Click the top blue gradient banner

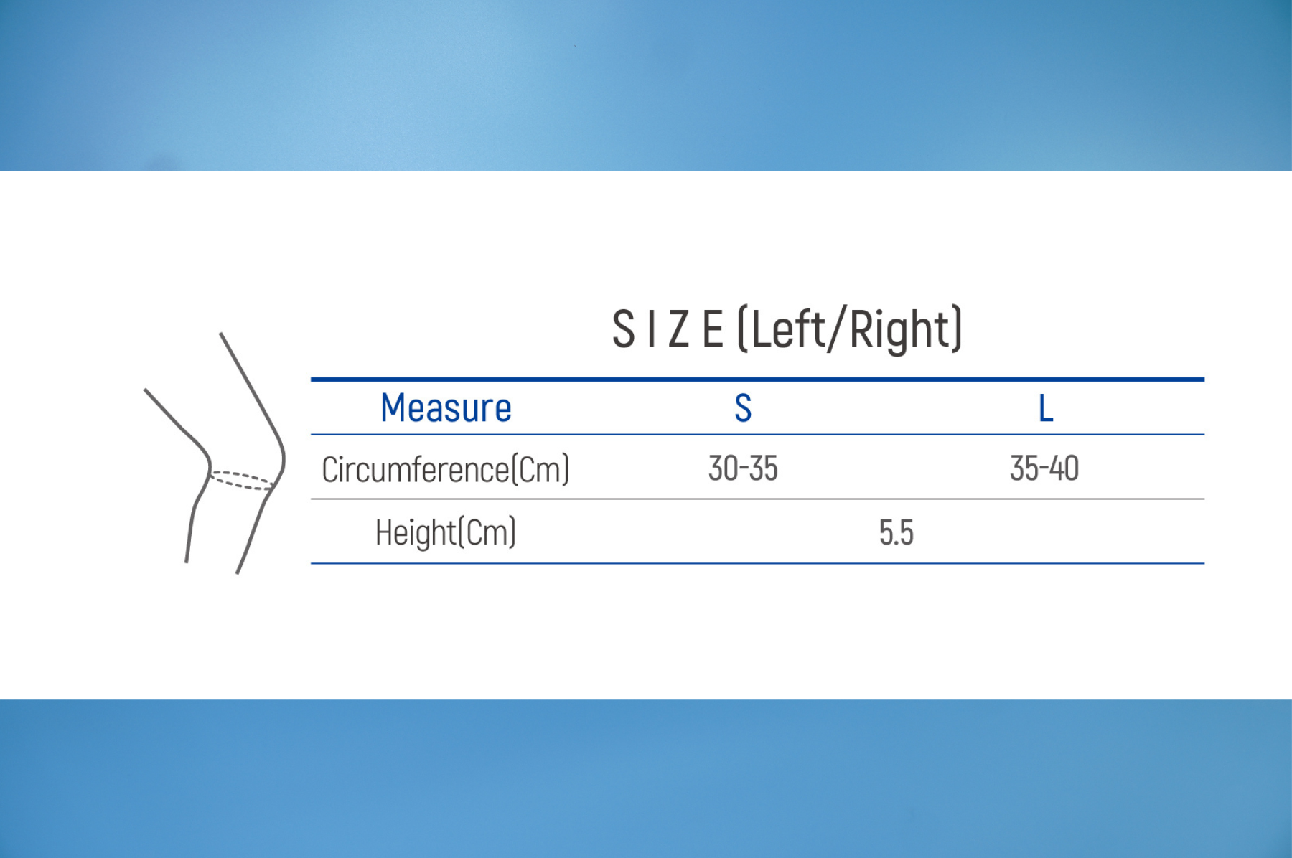pyautogui.click(x=646, y=85)
